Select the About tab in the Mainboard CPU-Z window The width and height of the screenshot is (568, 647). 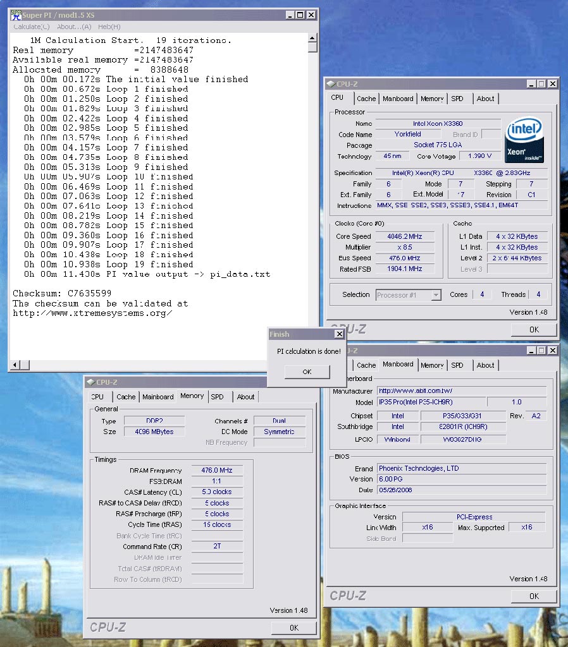pyautogui.click(x=485, y=365)
